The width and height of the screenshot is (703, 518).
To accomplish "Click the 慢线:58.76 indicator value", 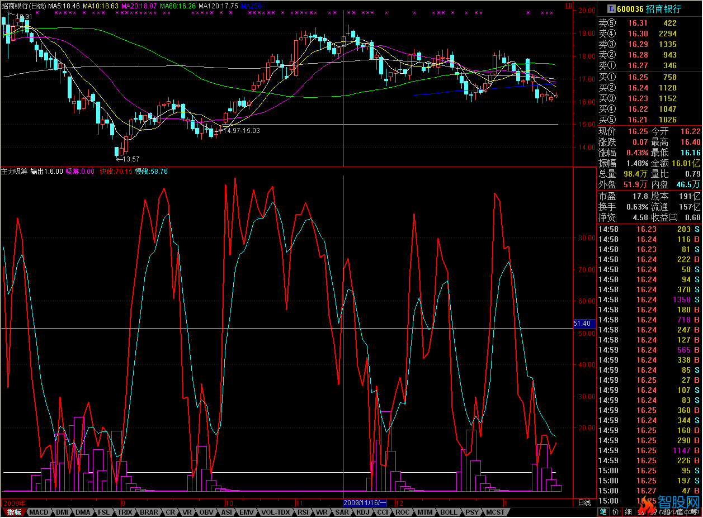I will point(151,172).
